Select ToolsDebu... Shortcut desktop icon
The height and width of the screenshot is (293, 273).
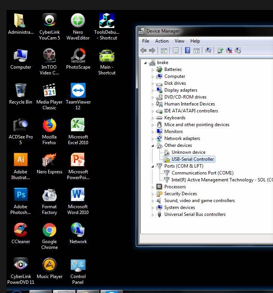point(107,27)
